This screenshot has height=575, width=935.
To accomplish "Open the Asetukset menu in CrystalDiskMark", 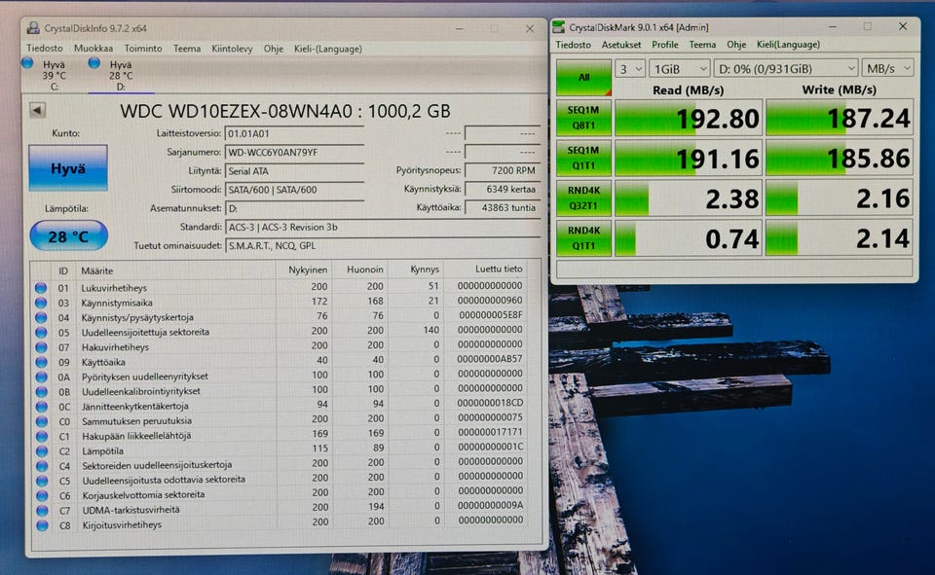I will 621,45.
